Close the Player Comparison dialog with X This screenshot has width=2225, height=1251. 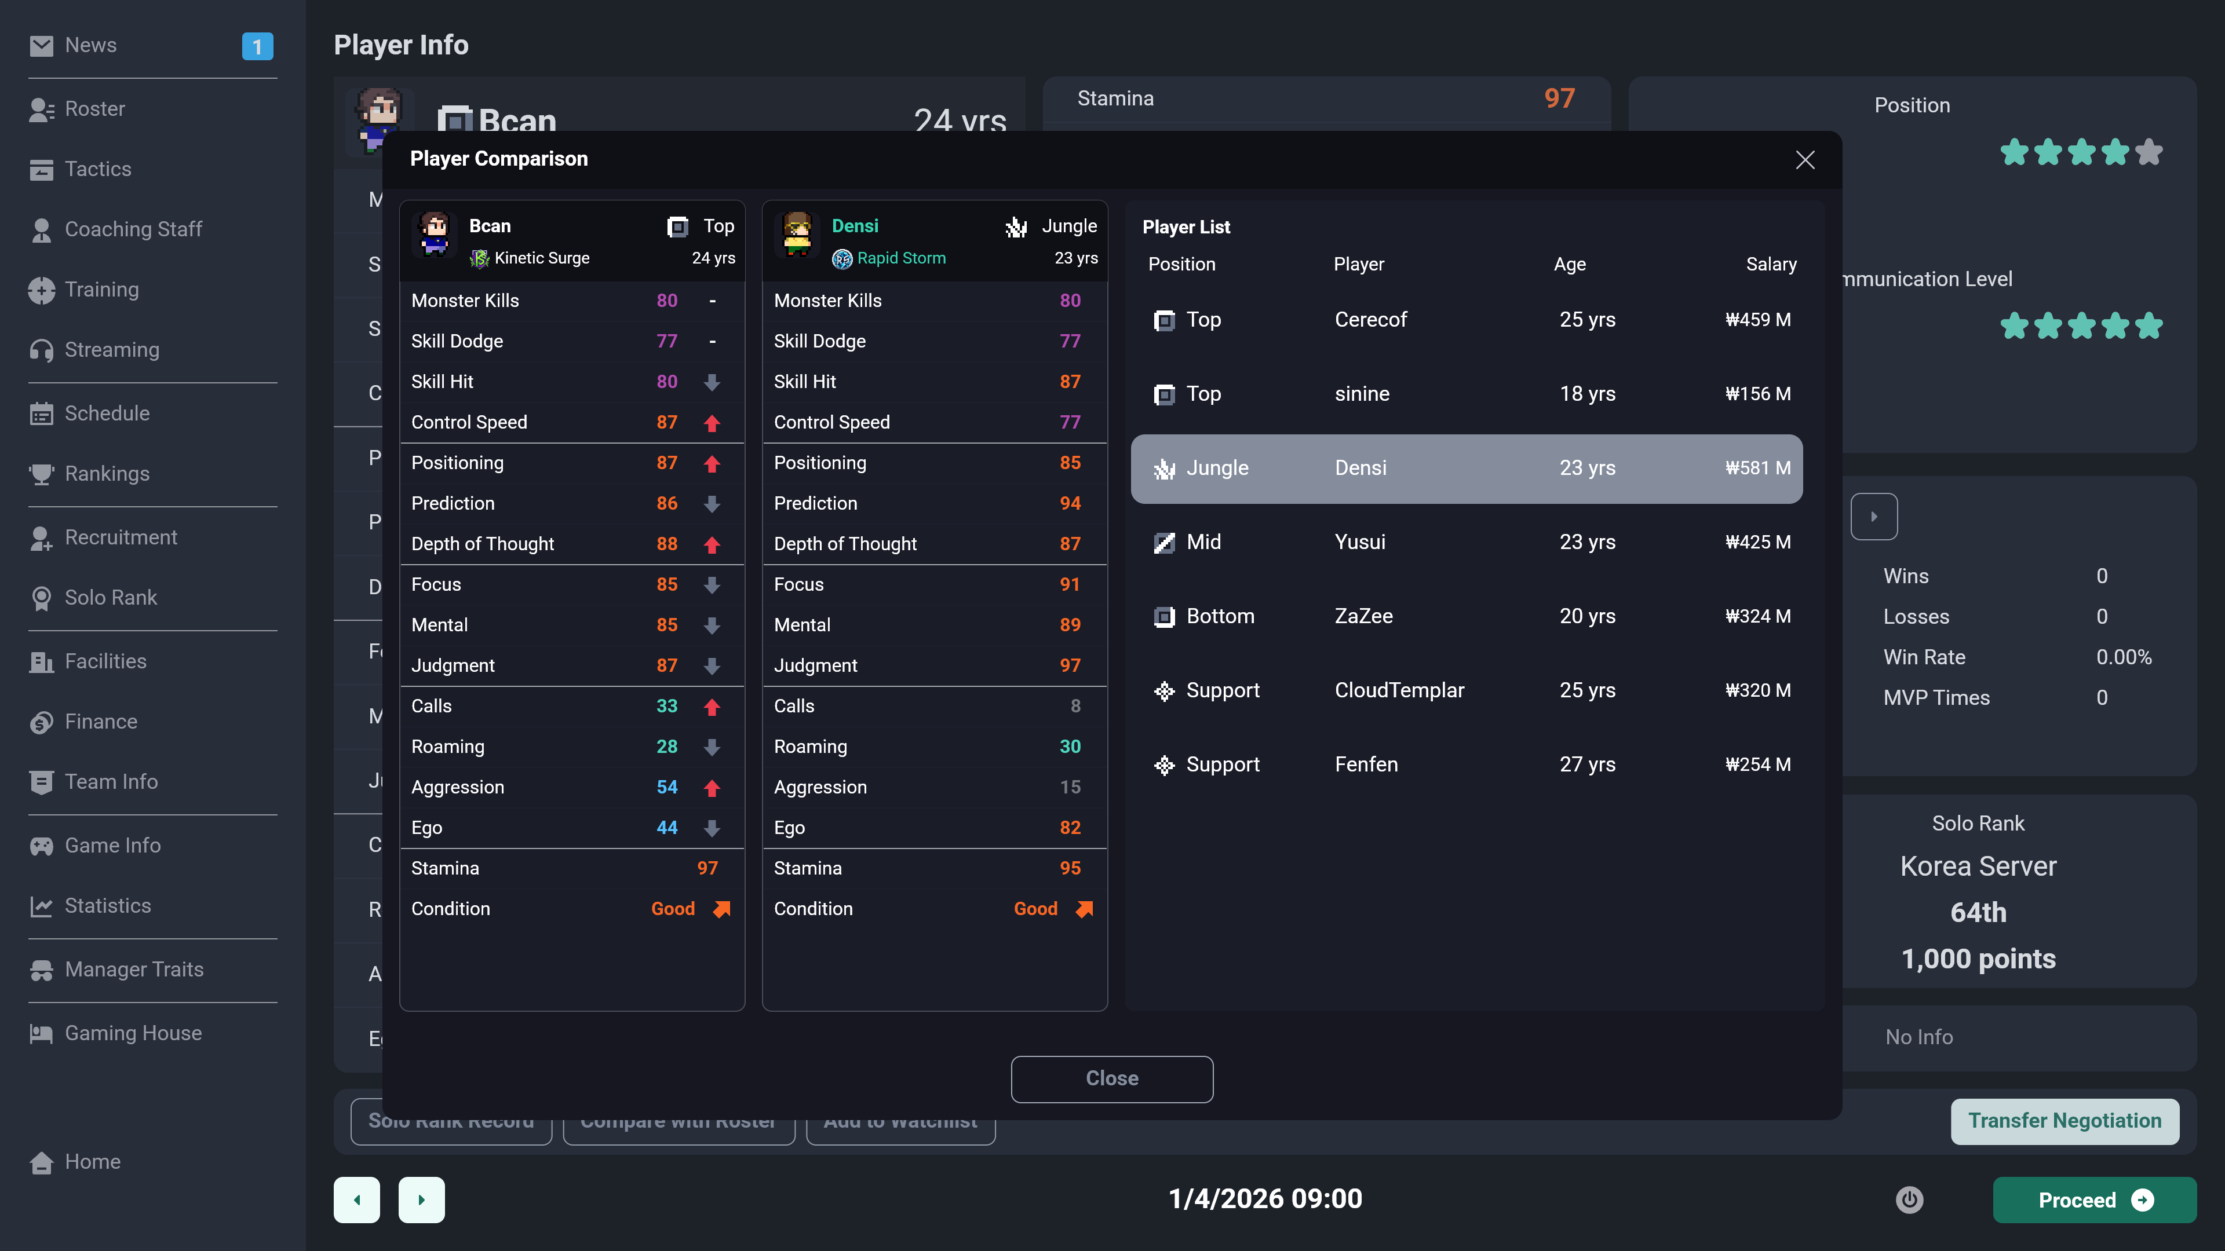point(1804,160)
